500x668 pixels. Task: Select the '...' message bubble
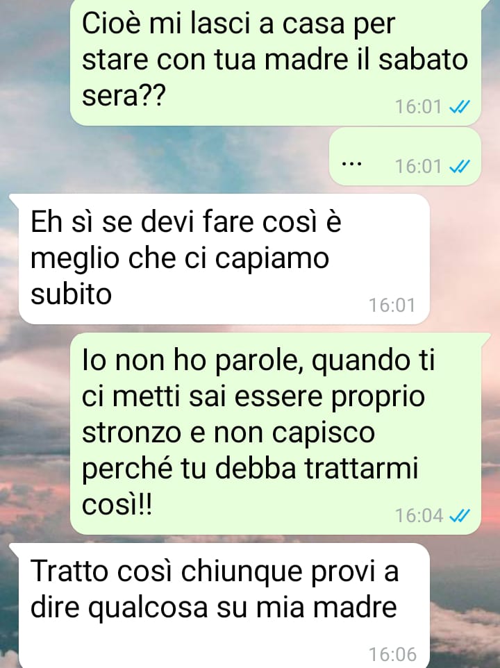click(x=405, y=156)
